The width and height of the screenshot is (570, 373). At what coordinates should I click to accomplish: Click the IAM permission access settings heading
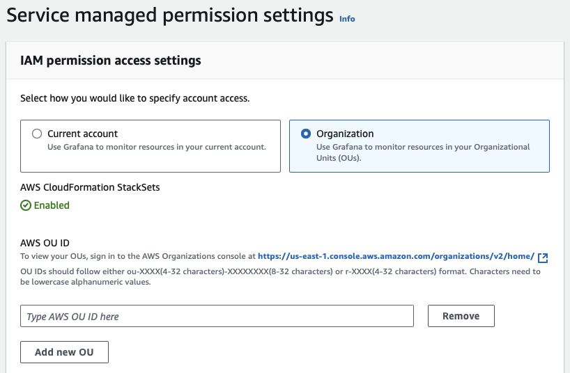(111, 61)
